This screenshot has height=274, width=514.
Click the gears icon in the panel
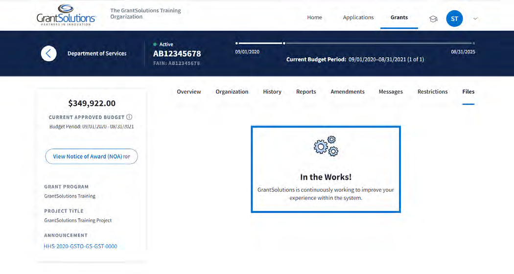[326, 146]
